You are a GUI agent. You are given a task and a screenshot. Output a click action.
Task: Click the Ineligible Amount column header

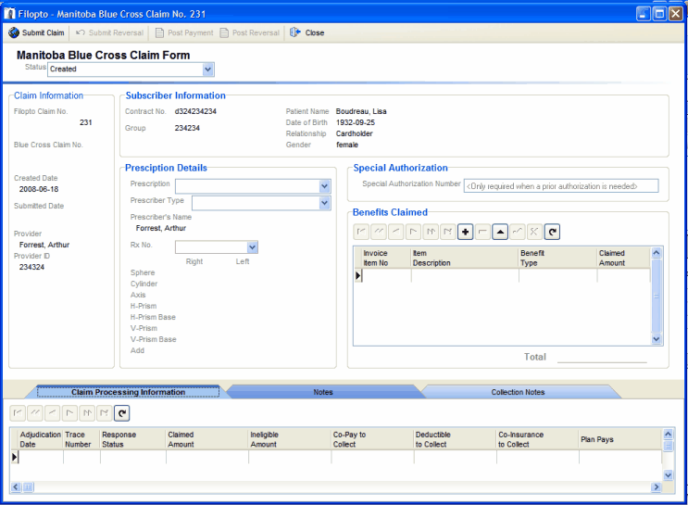(x=290, y=439)
